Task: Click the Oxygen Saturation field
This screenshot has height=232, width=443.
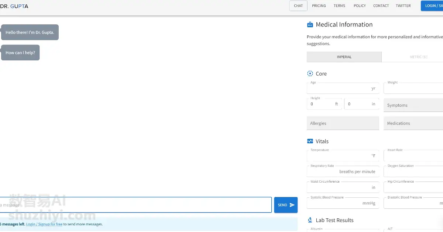Action: 413,172
